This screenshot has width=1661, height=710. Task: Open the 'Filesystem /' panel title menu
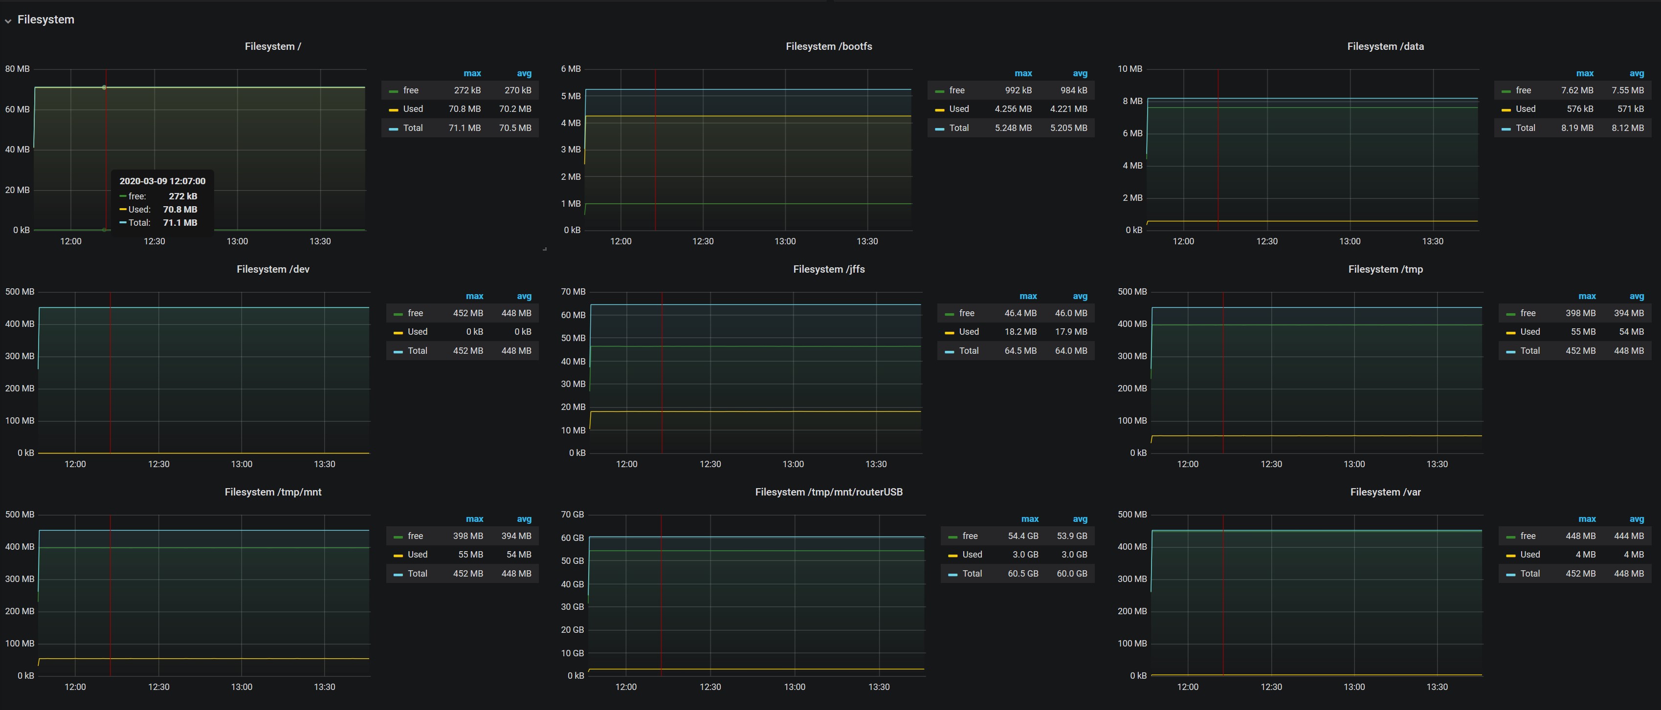click(x=273, y=46)
